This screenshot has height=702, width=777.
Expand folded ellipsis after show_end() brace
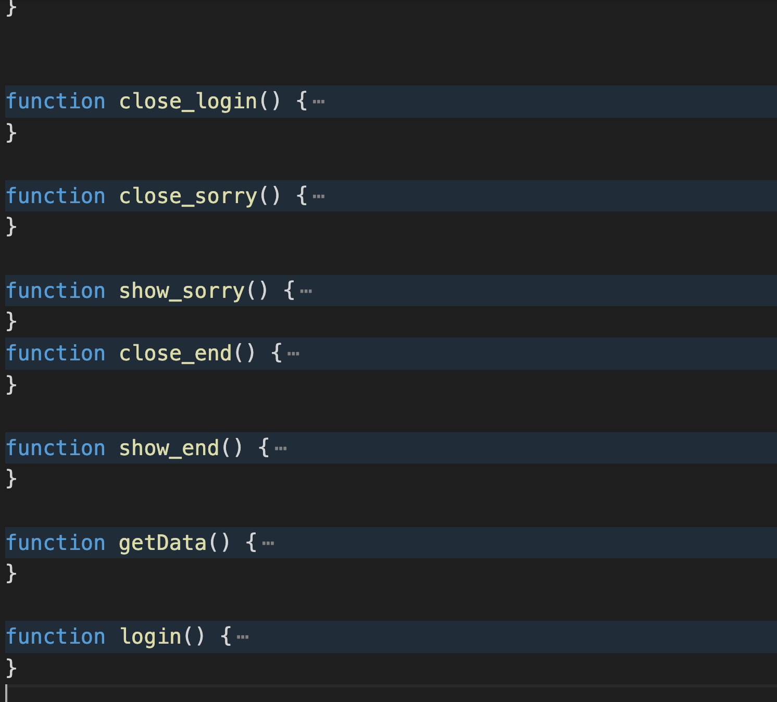click(281, 449)
